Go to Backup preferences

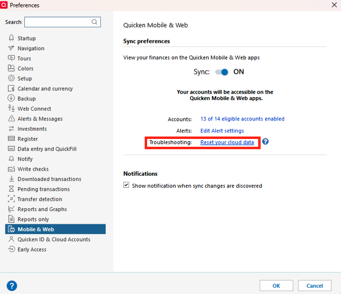[27, 98]
